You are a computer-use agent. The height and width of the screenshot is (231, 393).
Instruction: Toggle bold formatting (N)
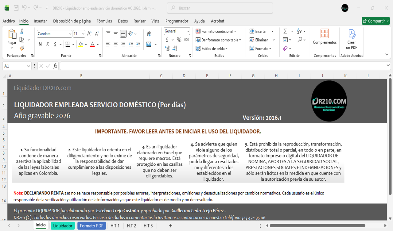click(40, 44)
